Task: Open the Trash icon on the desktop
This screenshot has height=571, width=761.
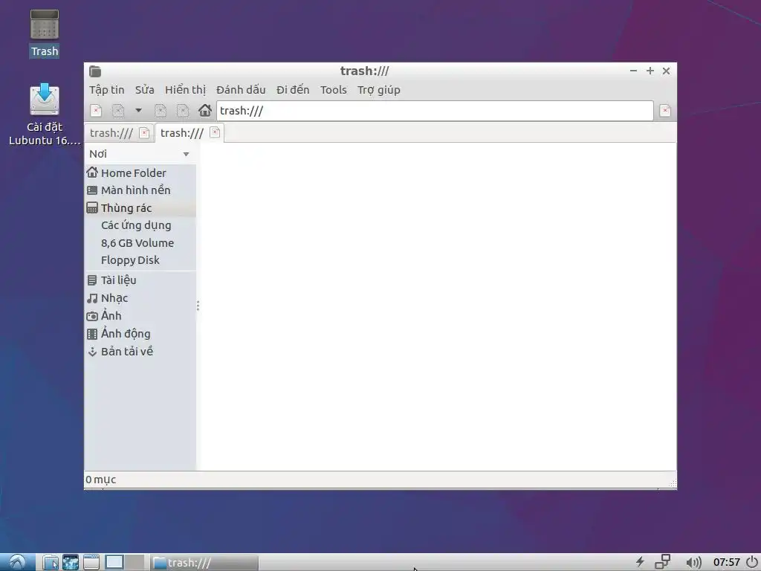Action: pos(44,33)
